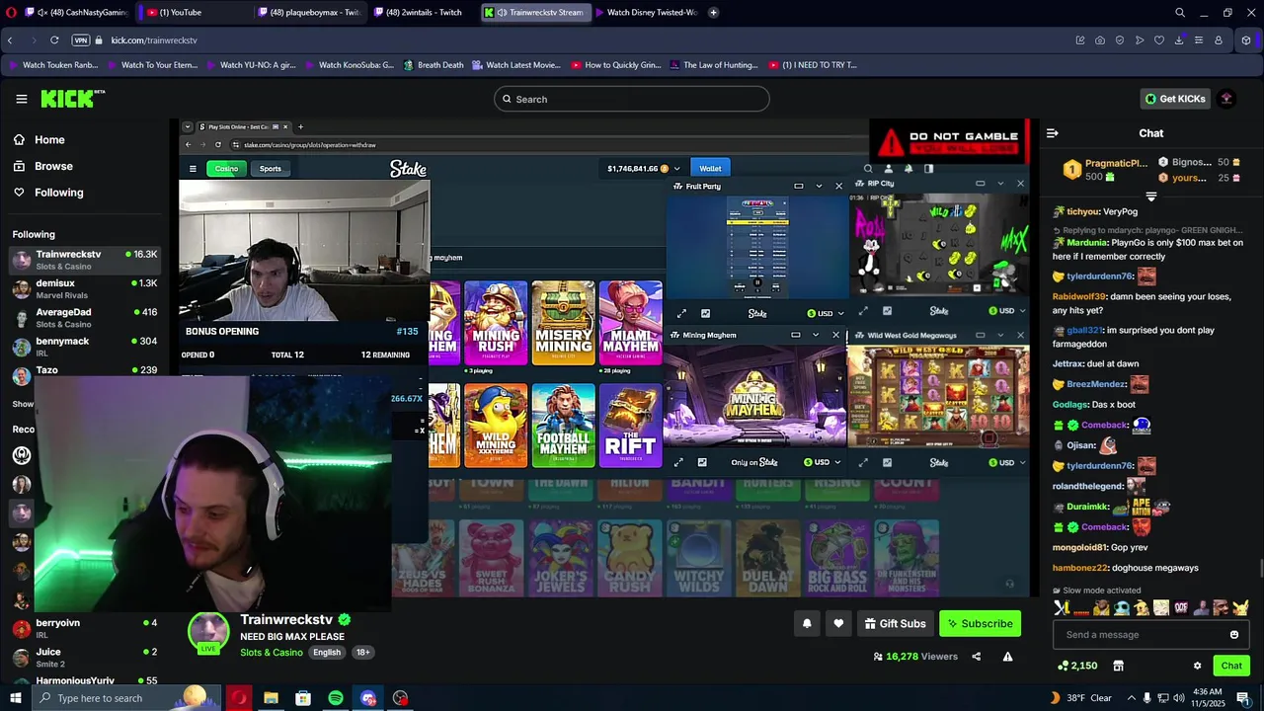
Task: Open Spotify from the taskbar
Action: tap(336, 698)
